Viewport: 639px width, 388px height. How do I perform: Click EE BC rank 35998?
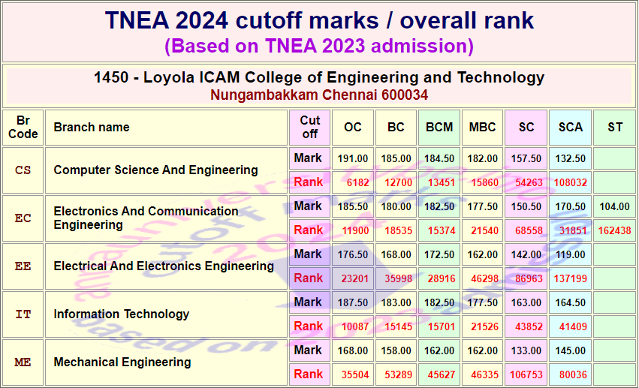click(x=396, y=278)
